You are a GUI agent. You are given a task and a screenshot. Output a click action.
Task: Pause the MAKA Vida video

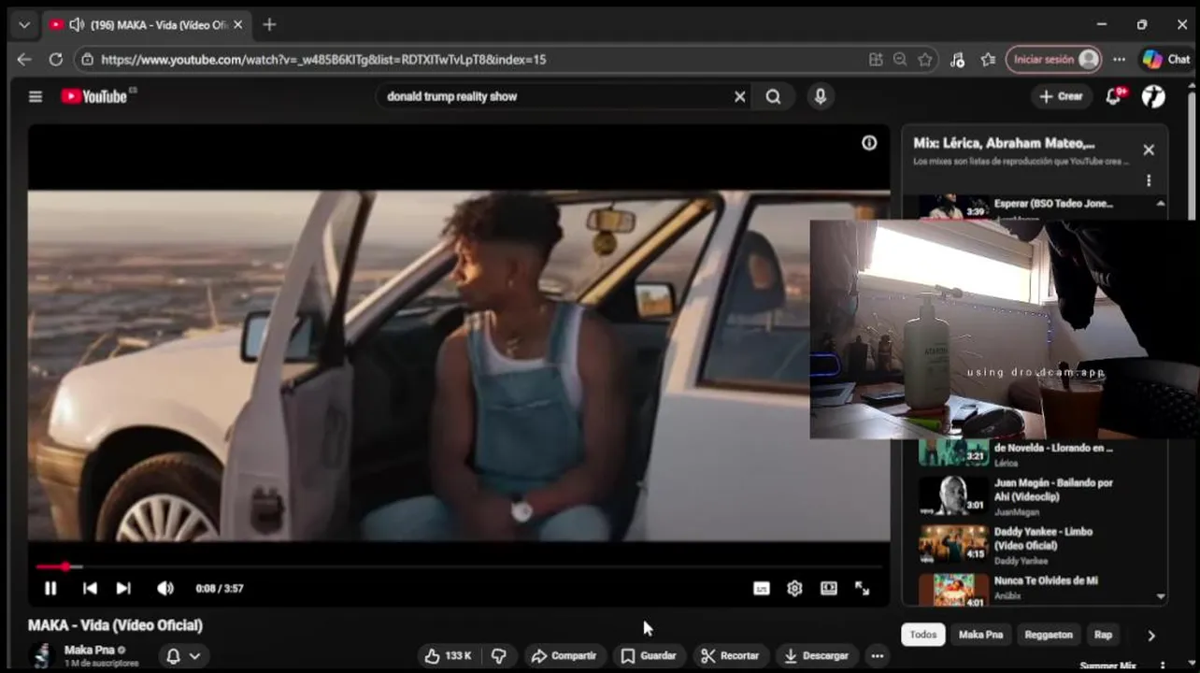point(50,588)
